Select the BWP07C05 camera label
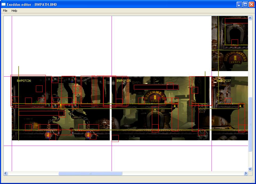This screenshot has height=184, width=256. pos(124,81)
